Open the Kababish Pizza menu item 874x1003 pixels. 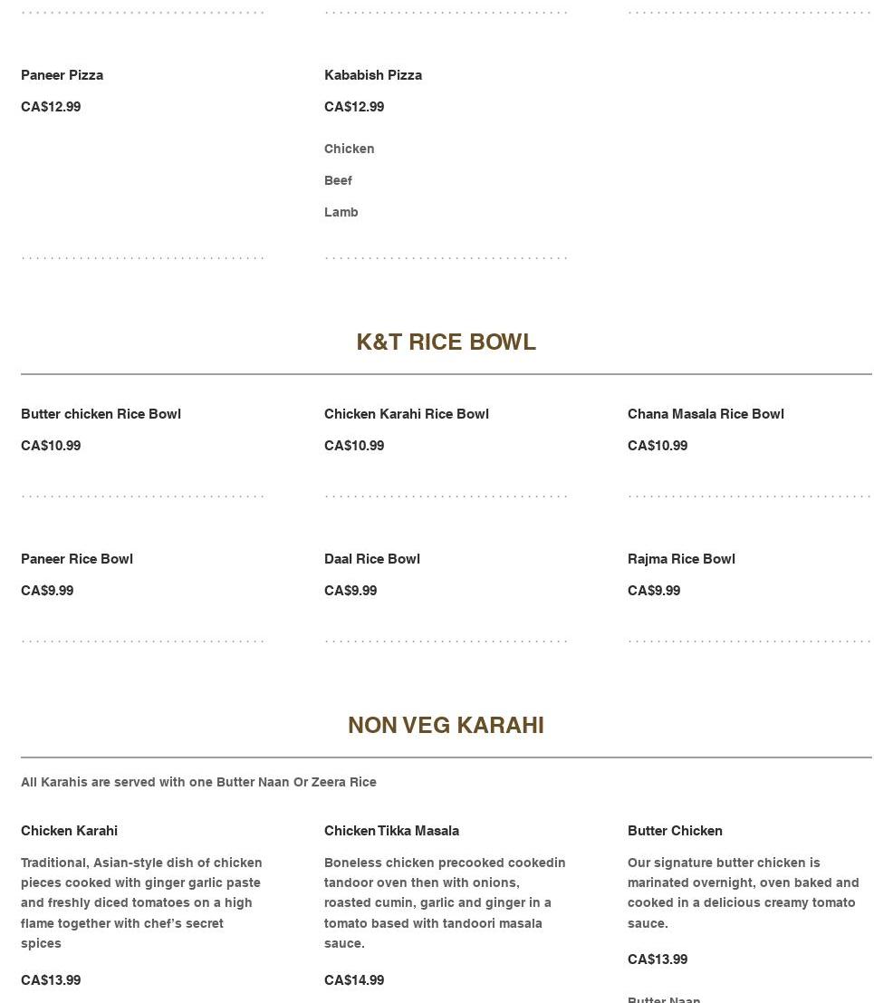(x=372, y=75)
